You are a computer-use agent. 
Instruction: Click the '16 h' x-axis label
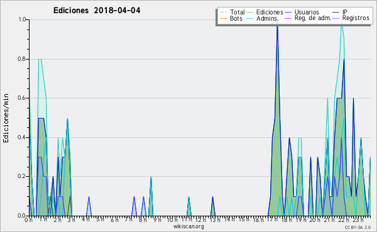click(x=258, y=219)
